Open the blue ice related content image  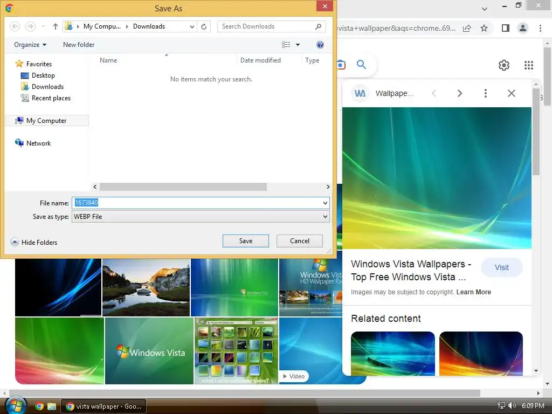pos(393,354)
